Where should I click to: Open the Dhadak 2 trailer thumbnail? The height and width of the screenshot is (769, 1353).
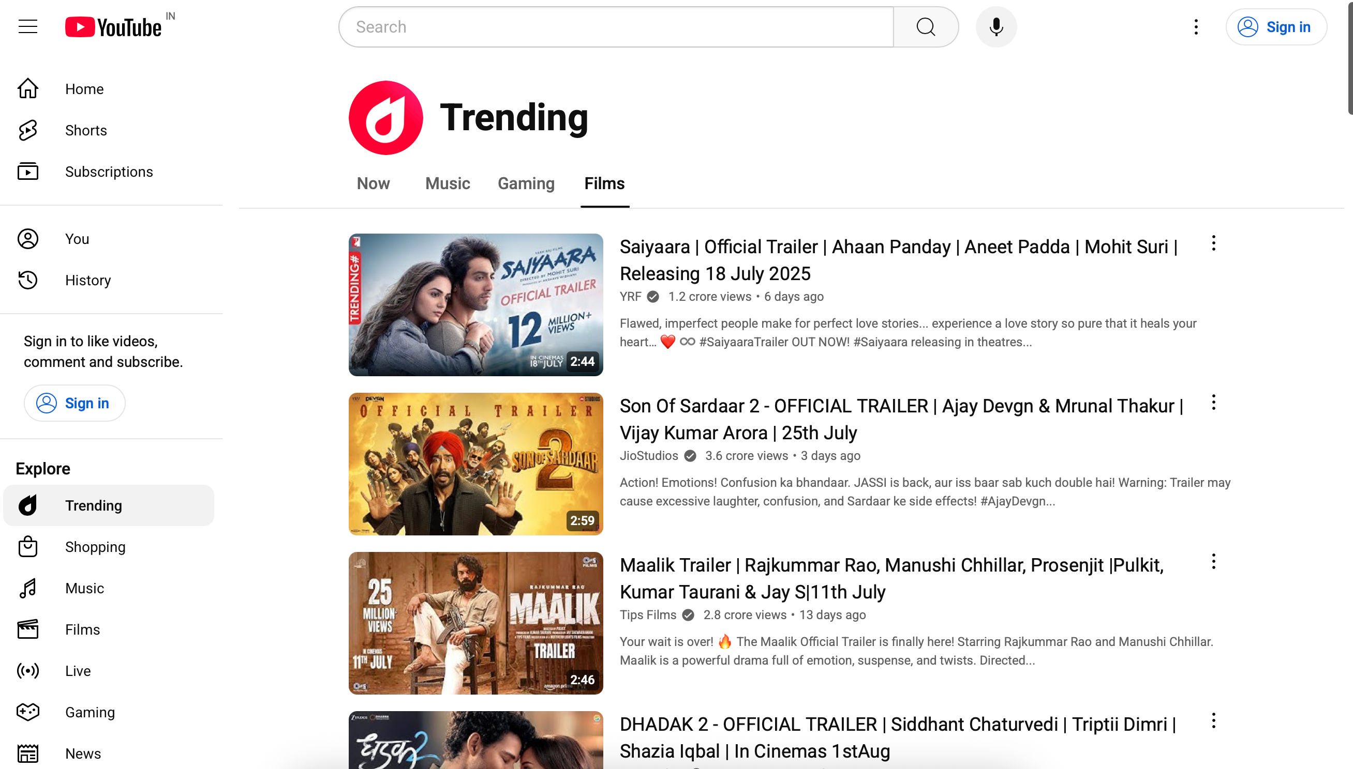pos(476,740)
